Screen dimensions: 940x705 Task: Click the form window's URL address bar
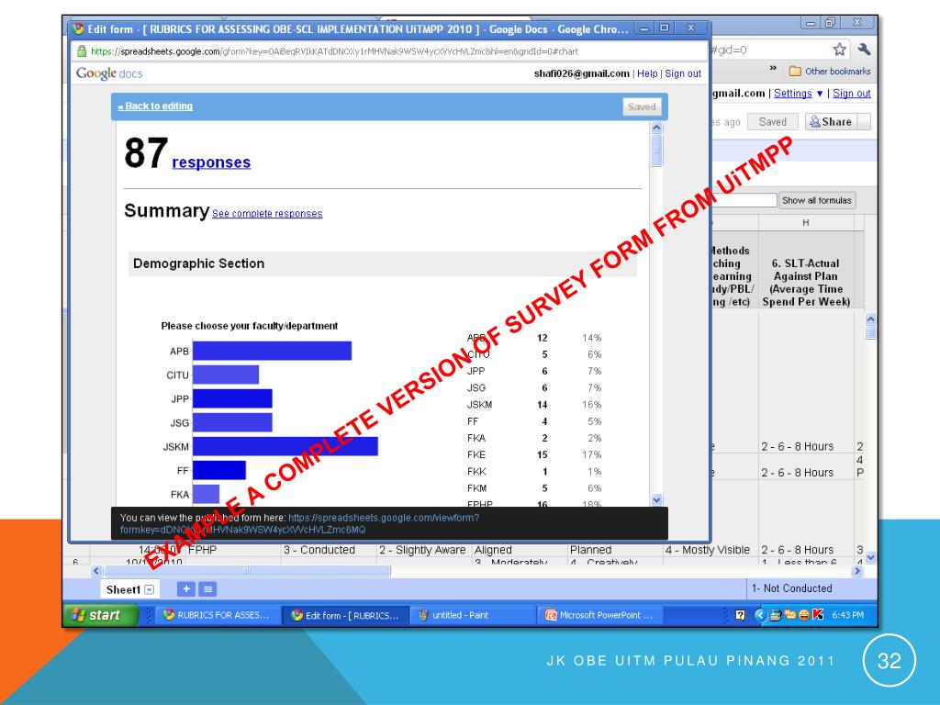click(388, 51)
